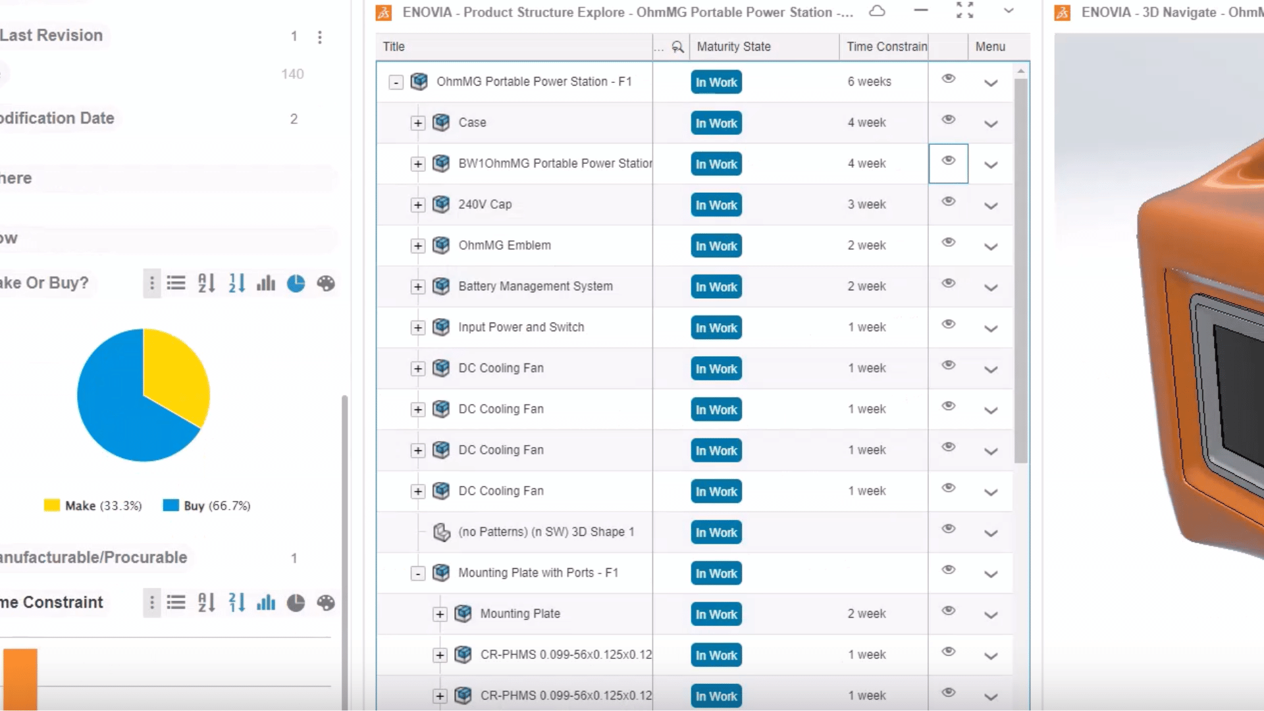The height and width of the screenshot is (711, 1264).
Task: Click product icon of 240V Cap row
Action: click(441, 205)
